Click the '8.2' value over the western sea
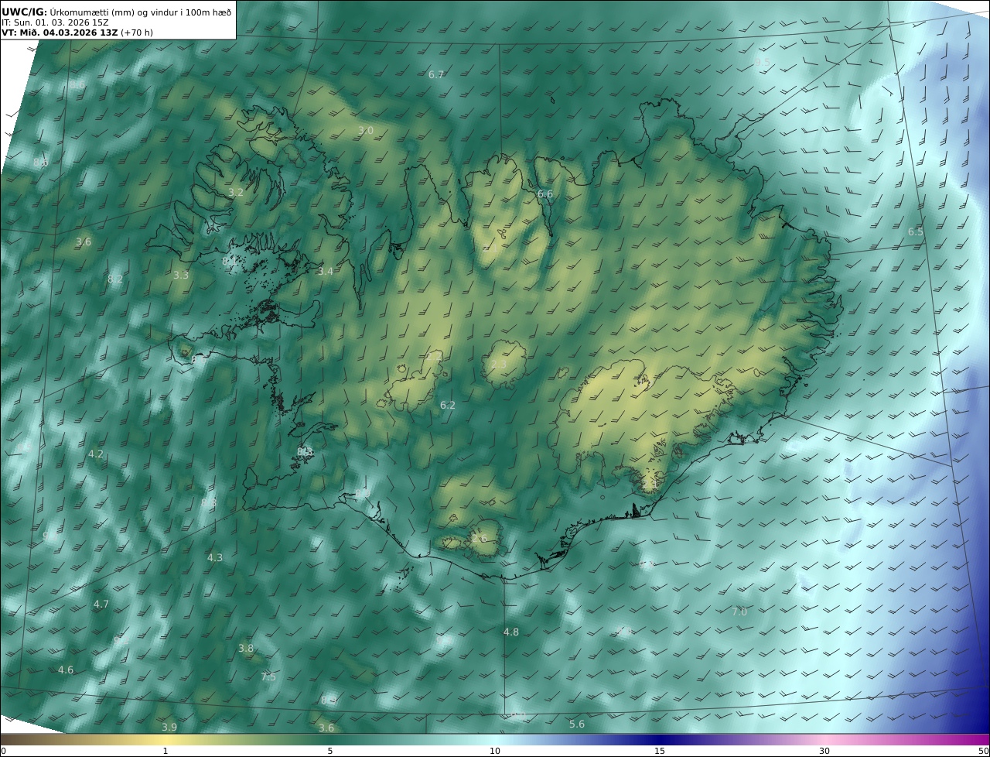990x757 pixels. point(115,279)
